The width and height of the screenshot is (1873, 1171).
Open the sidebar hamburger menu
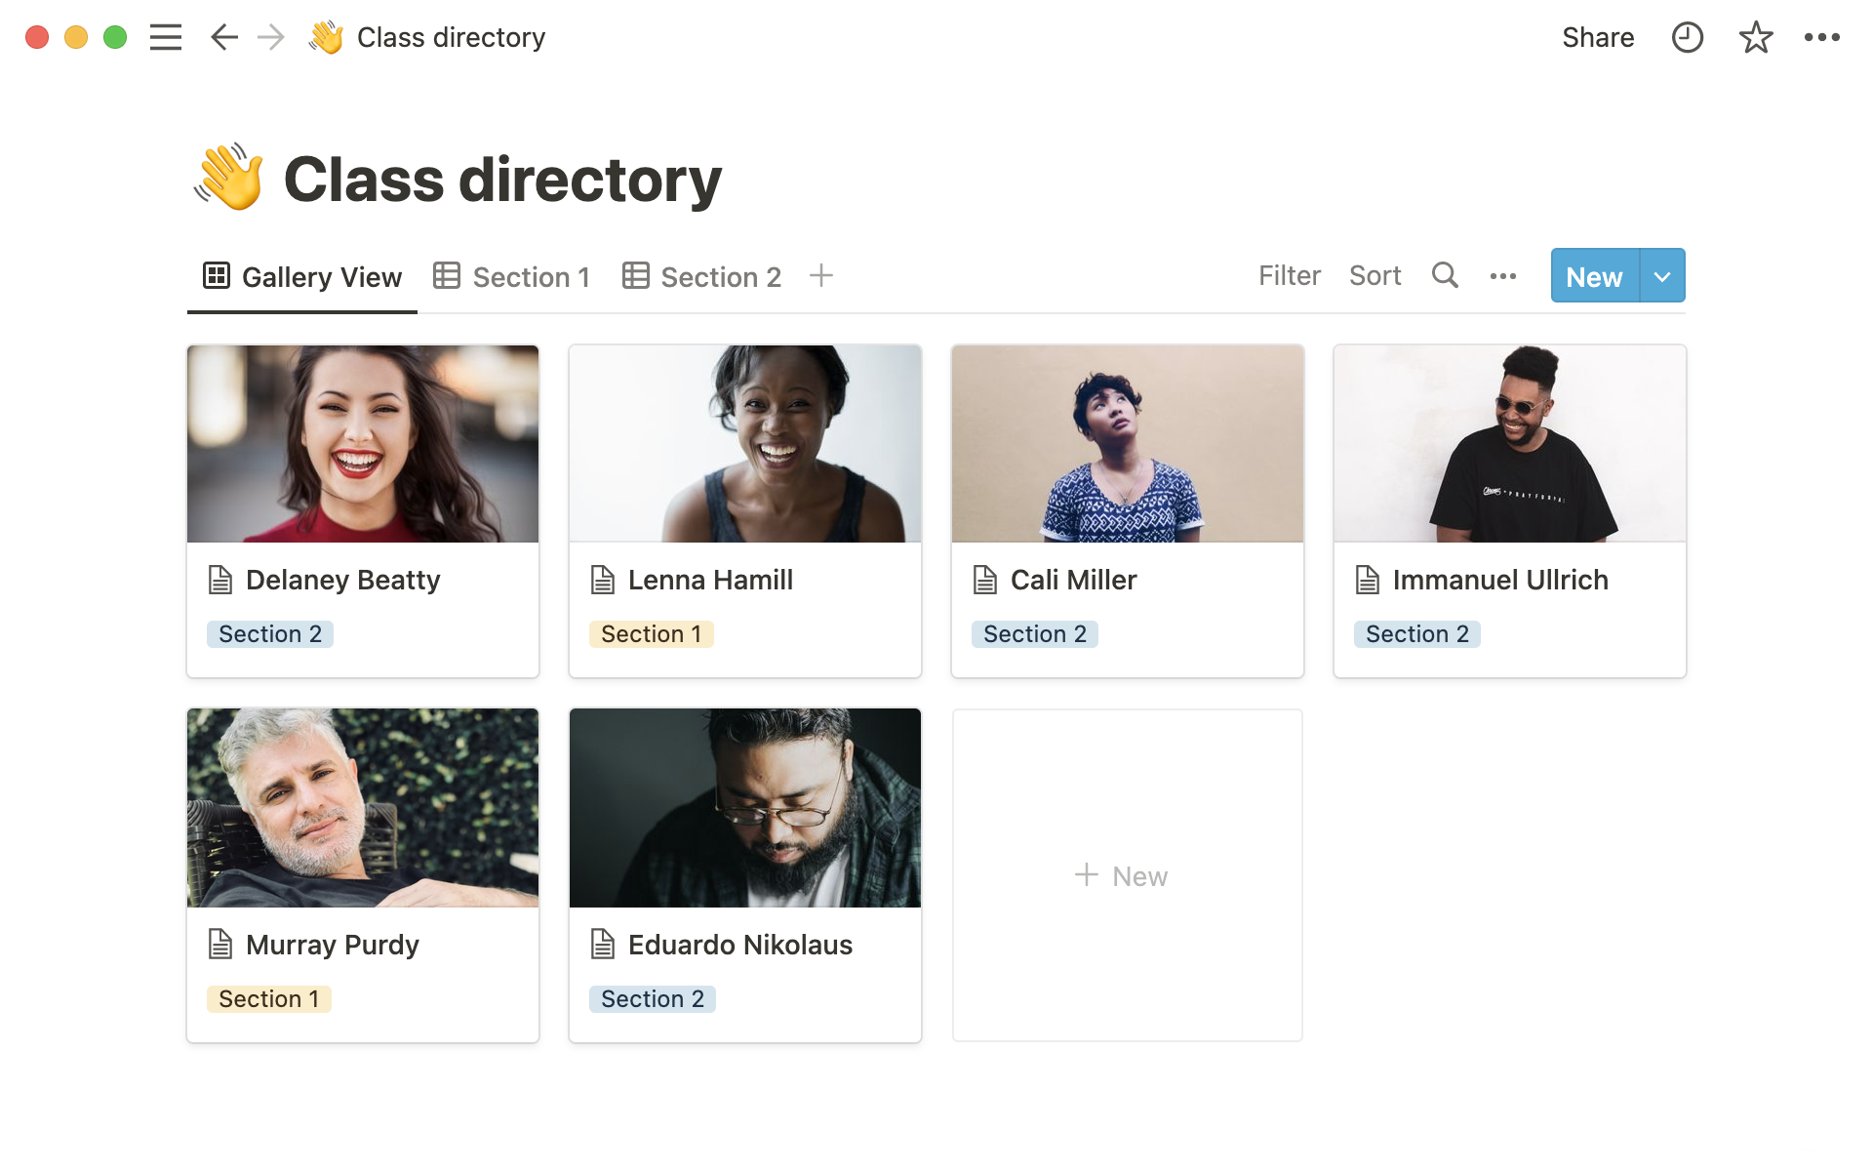[x=166, y=37]
